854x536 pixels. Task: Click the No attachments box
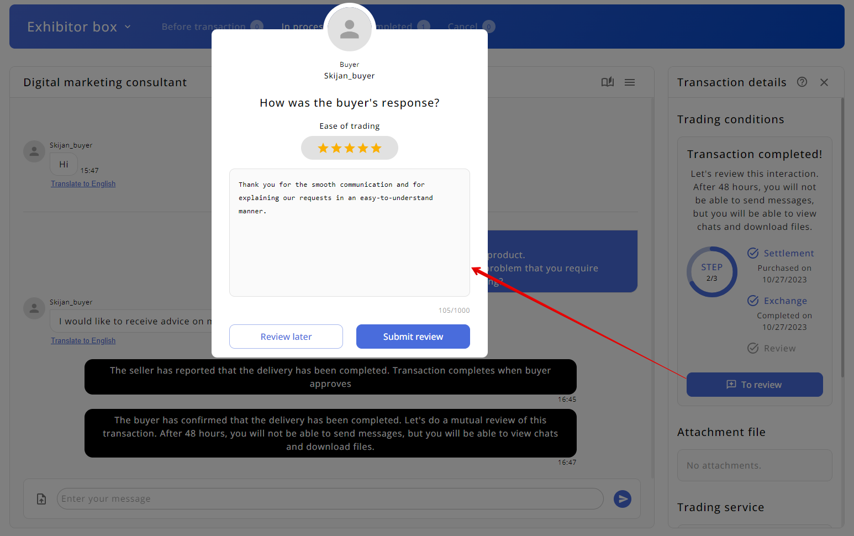(x=755, y=465)
